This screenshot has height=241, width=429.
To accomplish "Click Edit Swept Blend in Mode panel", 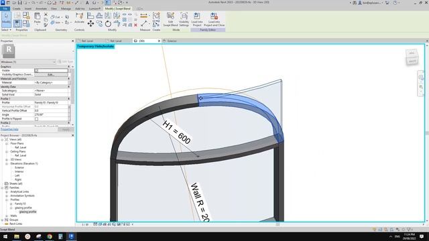I will click(x=170, y=19).
